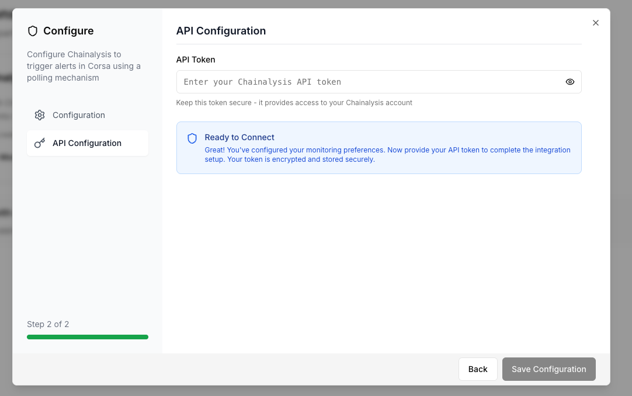Viewport: 632px width, 396px height.
Task: Toggle API token visibility with eye icon
Action: click(x=570, y=82)
